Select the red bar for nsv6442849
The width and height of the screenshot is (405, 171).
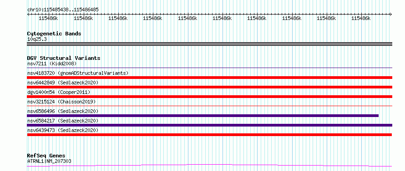click(209, 87)
